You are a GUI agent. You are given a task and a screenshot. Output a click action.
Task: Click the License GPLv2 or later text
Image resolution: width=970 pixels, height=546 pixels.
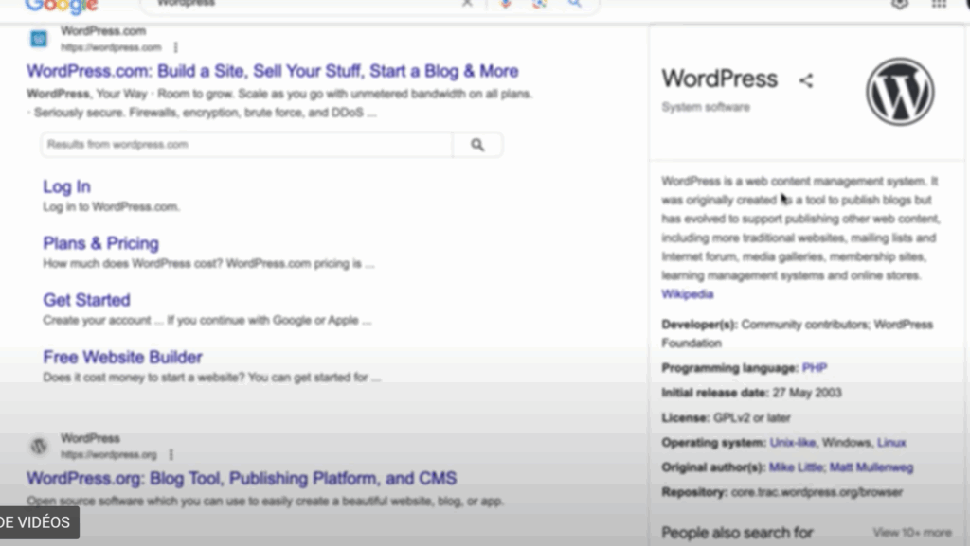726,418
